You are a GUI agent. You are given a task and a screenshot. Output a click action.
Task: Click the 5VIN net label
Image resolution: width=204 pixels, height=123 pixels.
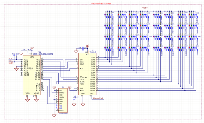11,63
